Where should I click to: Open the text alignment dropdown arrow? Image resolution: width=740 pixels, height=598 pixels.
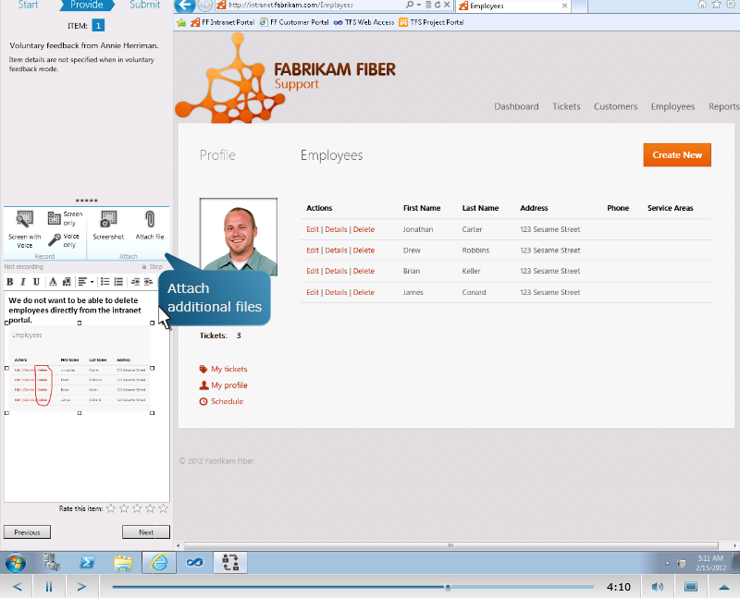92,282
